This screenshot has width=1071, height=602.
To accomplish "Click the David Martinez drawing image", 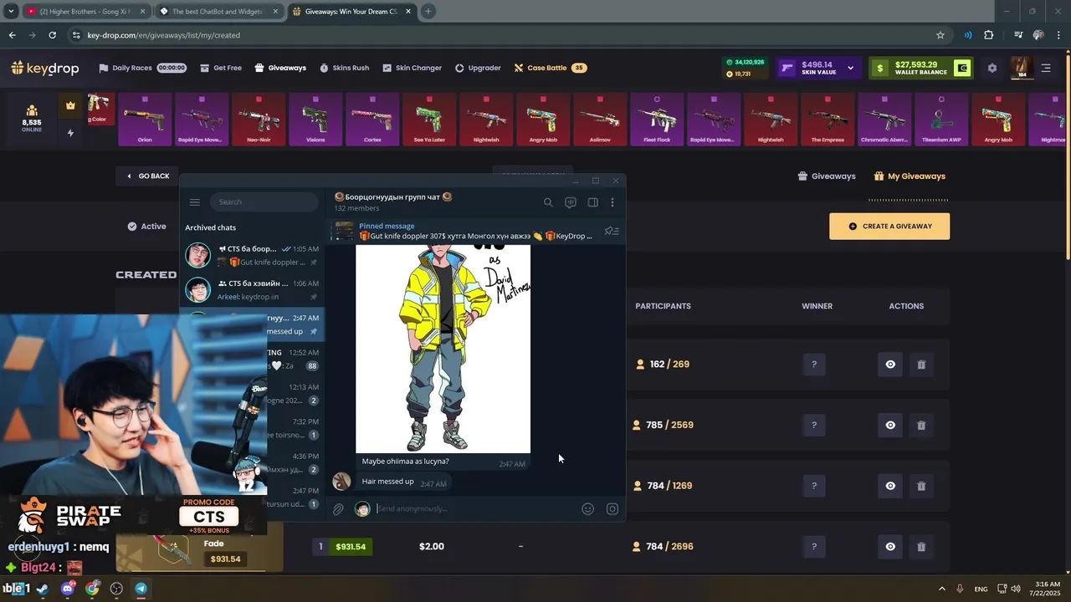I will click(443, 348).
